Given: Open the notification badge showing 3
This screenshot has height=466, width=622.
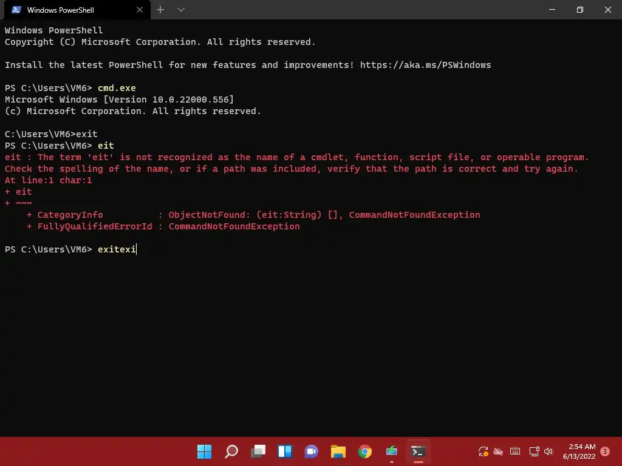Looking at the screenshot, I should coord(605,451).
